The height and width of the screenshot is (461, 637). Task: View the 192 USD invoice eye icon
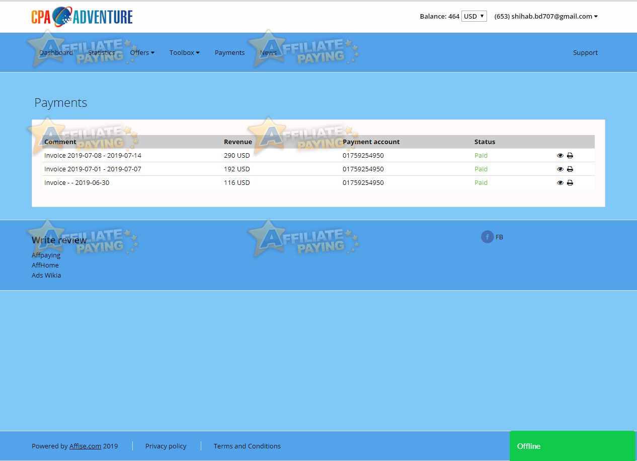tap(560, 169)
